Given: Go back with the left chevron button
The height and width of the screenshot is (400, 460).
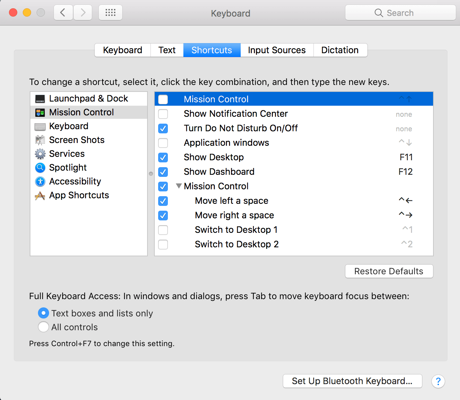Looking at the screenshot, I should (x=63, y=13).
